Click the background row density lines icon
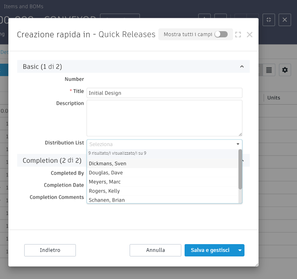 coord(269,70)
